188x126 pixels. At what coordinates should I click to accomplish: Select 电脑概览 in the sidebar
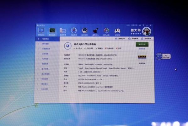pyautogui.click(x=47, y=39)
